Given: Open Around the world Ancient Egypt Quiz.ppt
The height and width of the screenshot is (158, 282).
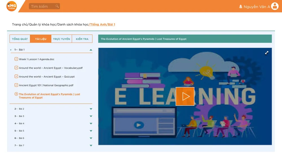Looking at the screenshot, I should tap(47, 76).
